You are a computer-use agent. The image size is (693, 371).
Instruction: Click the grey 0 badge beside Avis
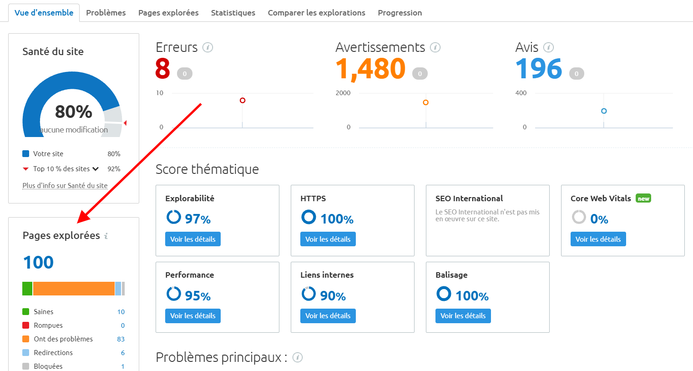[577, 74]
